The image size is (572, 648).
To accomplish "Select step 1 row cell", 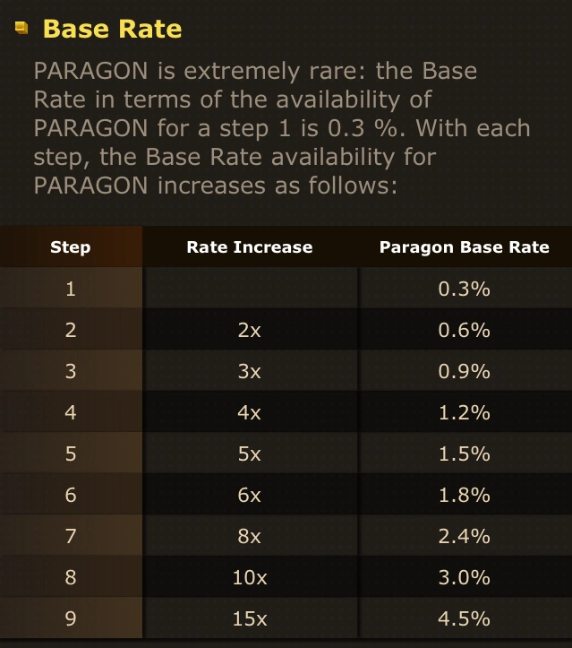I will click(71, 288).
